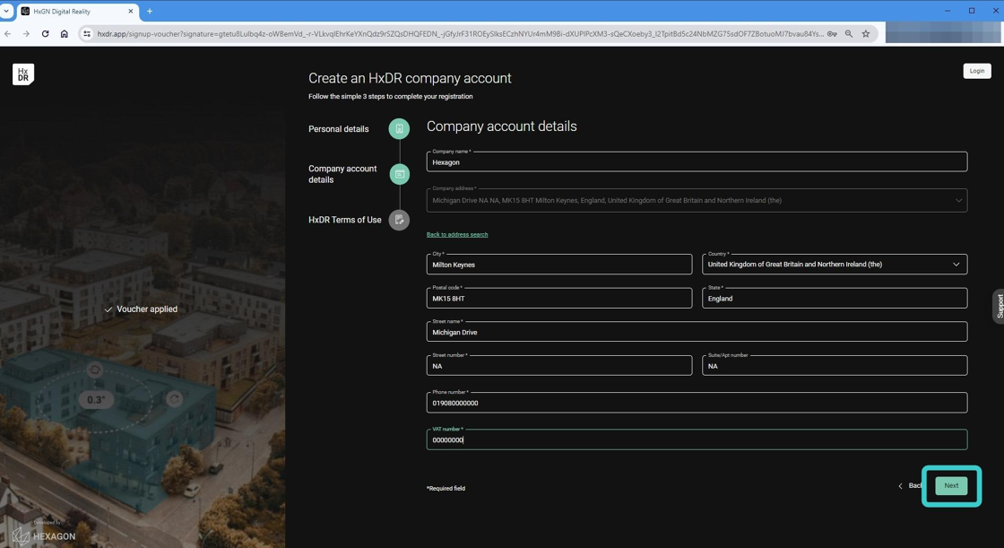Select the HxGN Digital Reality browser tab
The width and height of the screenshot is (1004, 548).
pyautogui.click(x=77, y=11)
